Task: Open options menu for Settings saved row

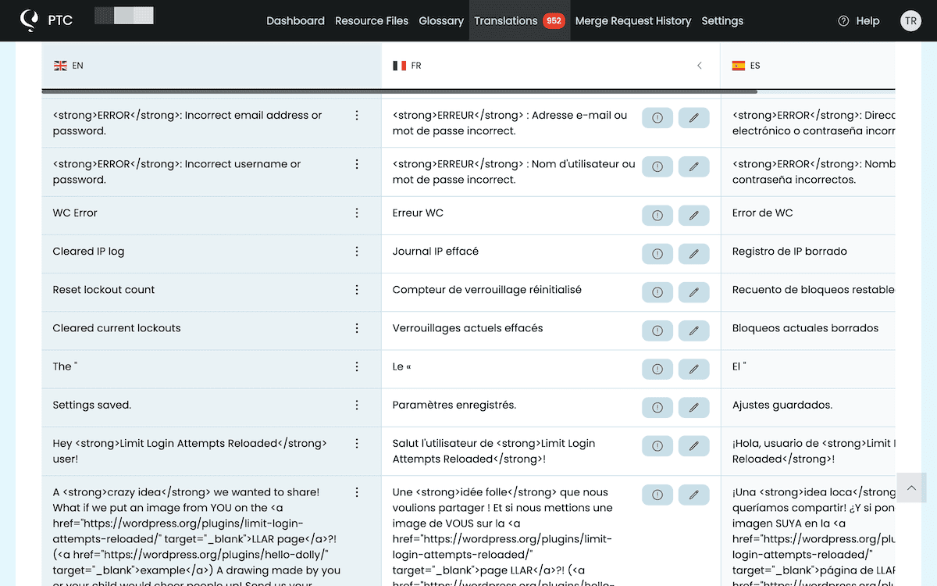Action: pyautogui.click(x=357, y=405)
